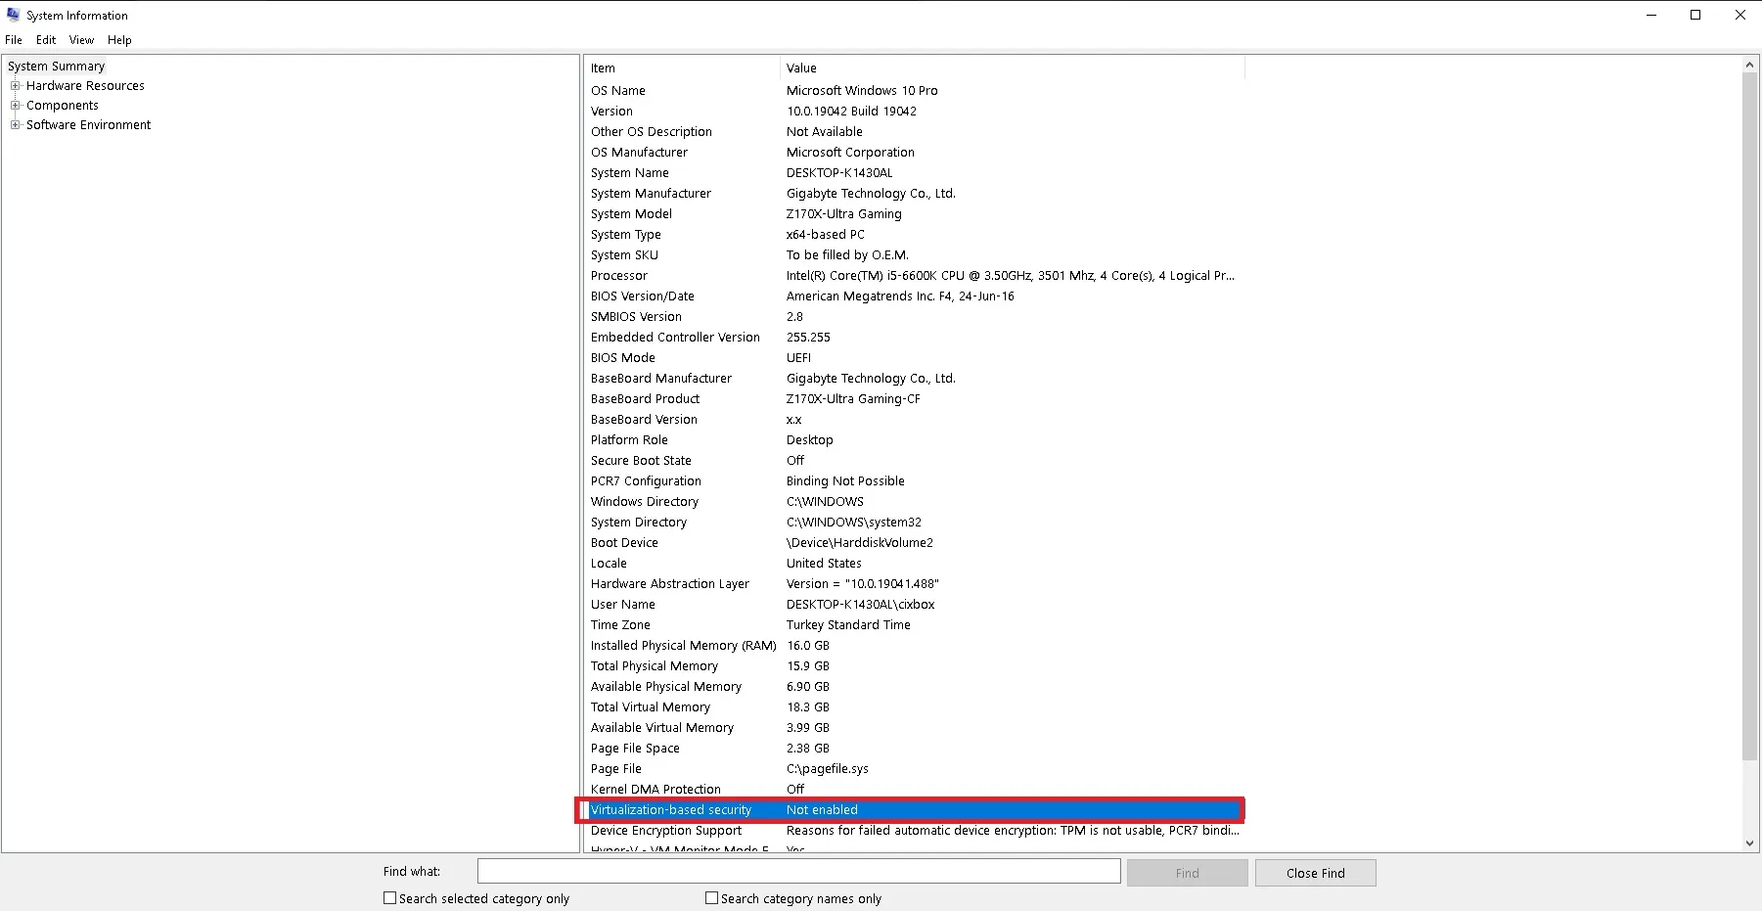Image resolution: width=1762 pixels, height=911 pixels.
Task: Click the Find button
Action: [x=1188, y=873]
